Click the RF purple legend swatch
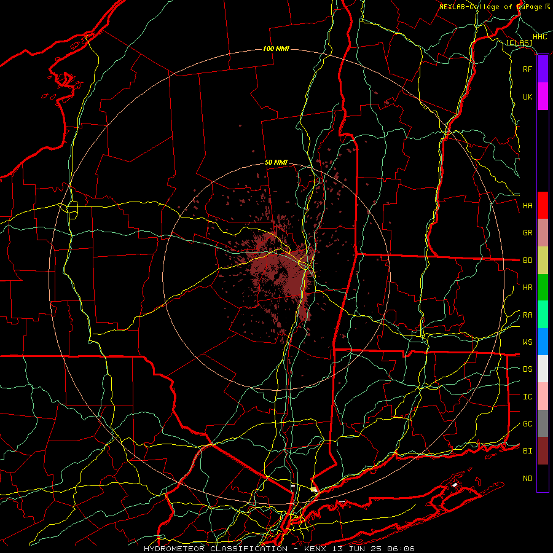The image size is (553, 553). (543, 69)
